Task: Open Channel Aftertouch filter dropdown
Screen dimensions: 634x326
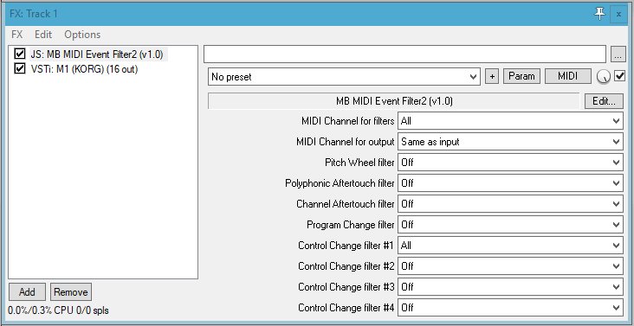Action: click(510, 204)
